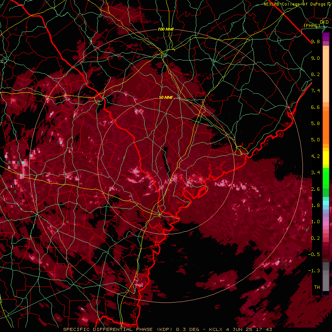Click the 6.6 value on color scale
This screenshot has height=332, width=332.
click(315, 107)
